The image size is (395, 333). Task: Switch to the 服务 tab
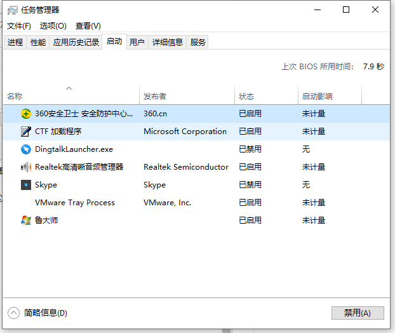[x=197, y=42]
